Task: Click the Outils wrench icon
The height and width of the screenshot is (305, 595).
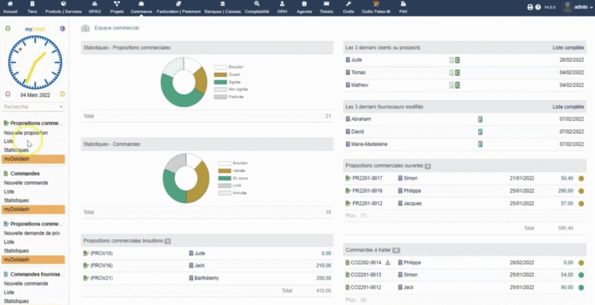Action: click(349, 4)
